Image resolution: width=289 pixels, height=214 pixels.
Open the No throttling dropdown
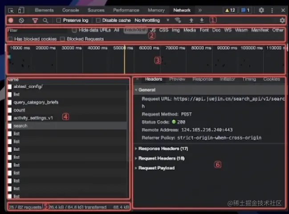click(152, 20)
